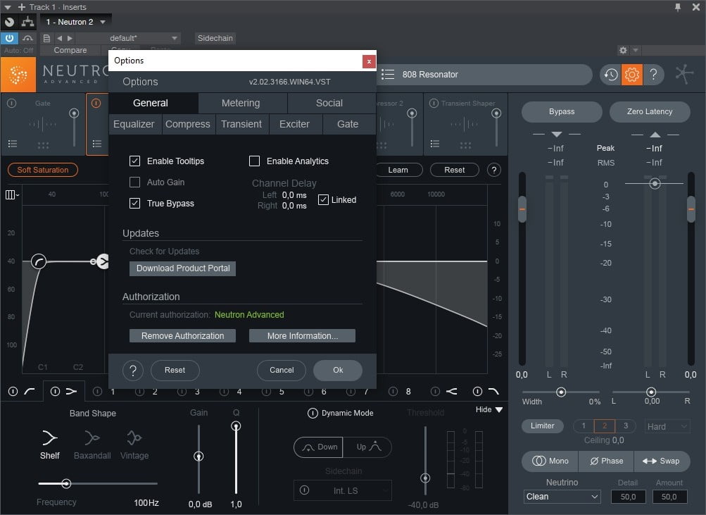Open the Track Assistant star icon

(684, 75)
